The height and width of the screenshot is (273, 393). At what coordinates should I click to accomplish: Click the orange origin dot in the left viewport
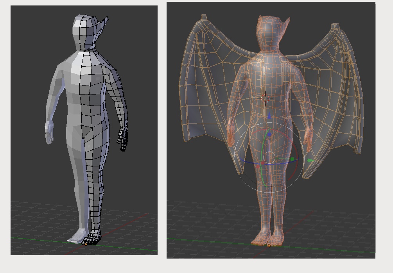(x=86, y=244)
